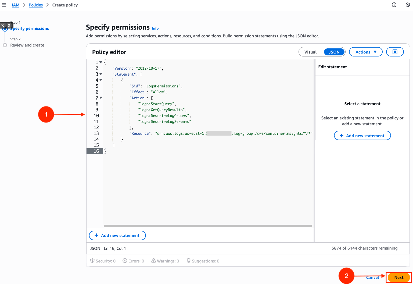Click the Edit statement panel heading

pyautogui.click(x=332, y=67)
